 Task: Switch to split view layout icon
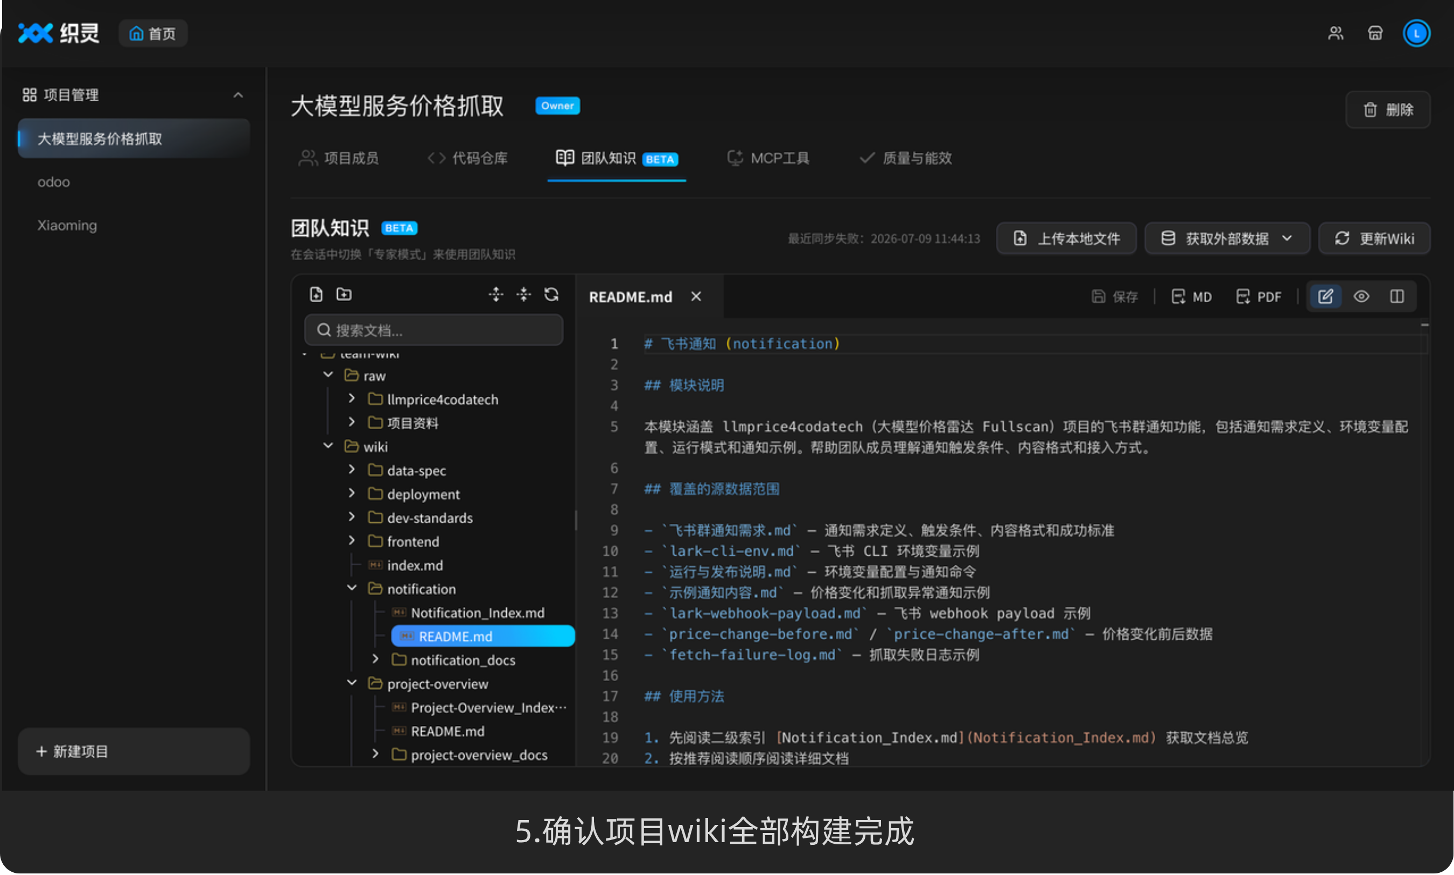coord(1397,297)
